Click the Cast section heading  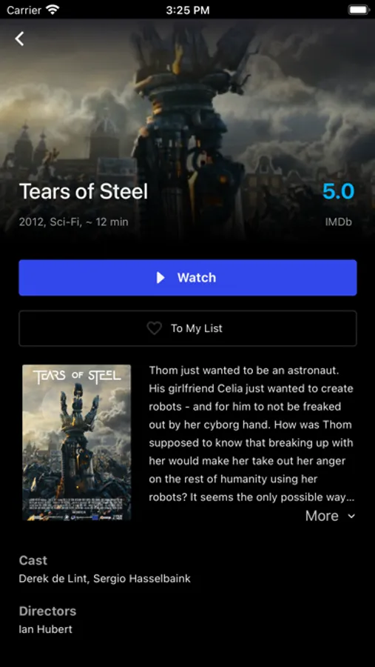pyautogui.click(x=33, y=560)
